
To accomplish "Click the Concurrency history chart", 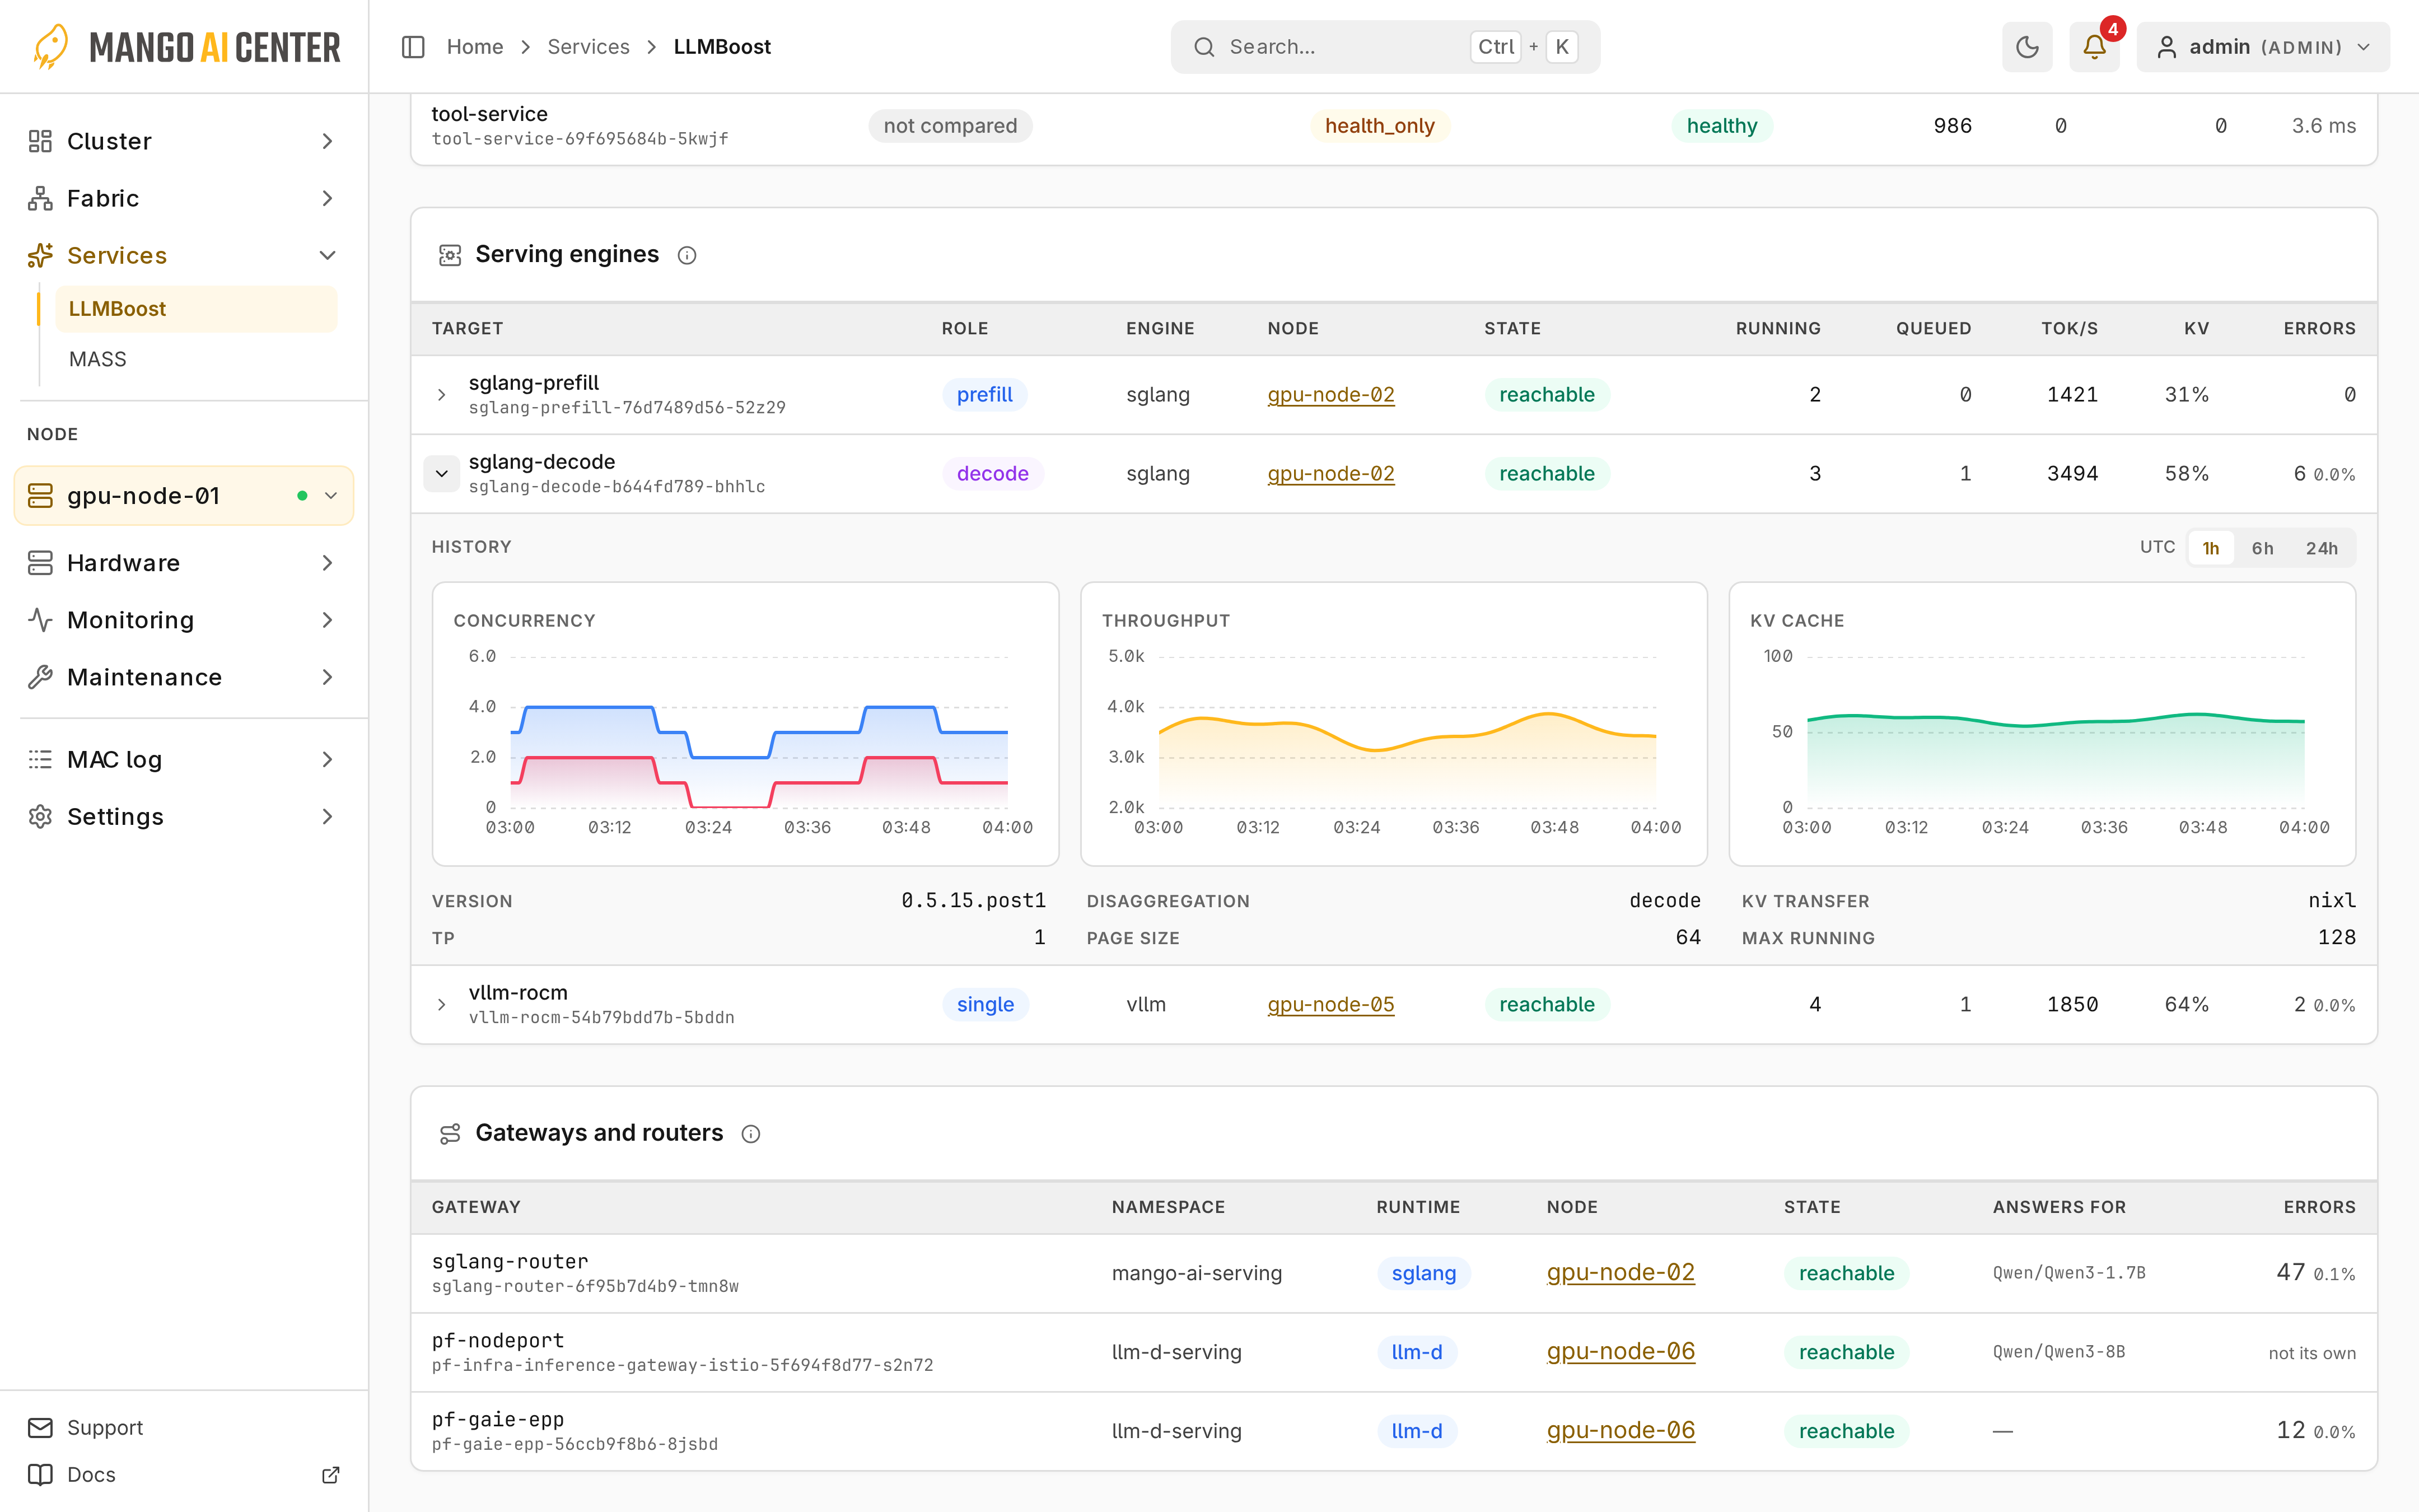I will point(745,724).
